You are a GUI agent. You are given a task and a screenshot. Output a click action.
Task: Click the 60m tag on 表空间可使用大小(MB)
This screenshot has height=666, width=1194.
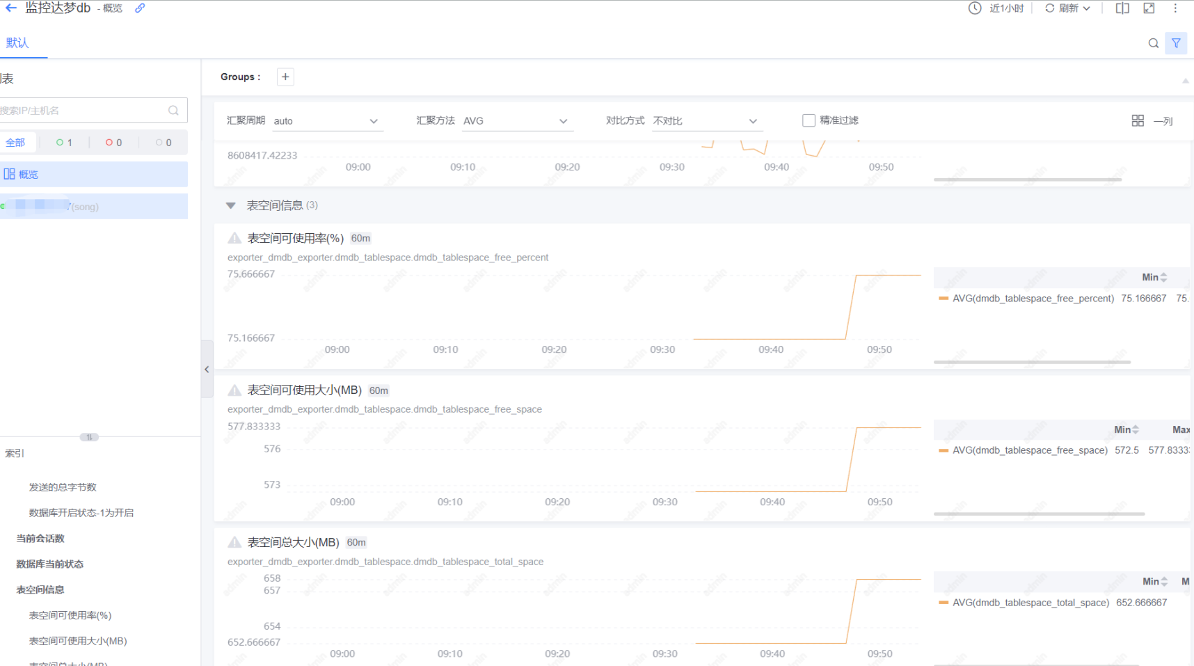click(379, 390)
